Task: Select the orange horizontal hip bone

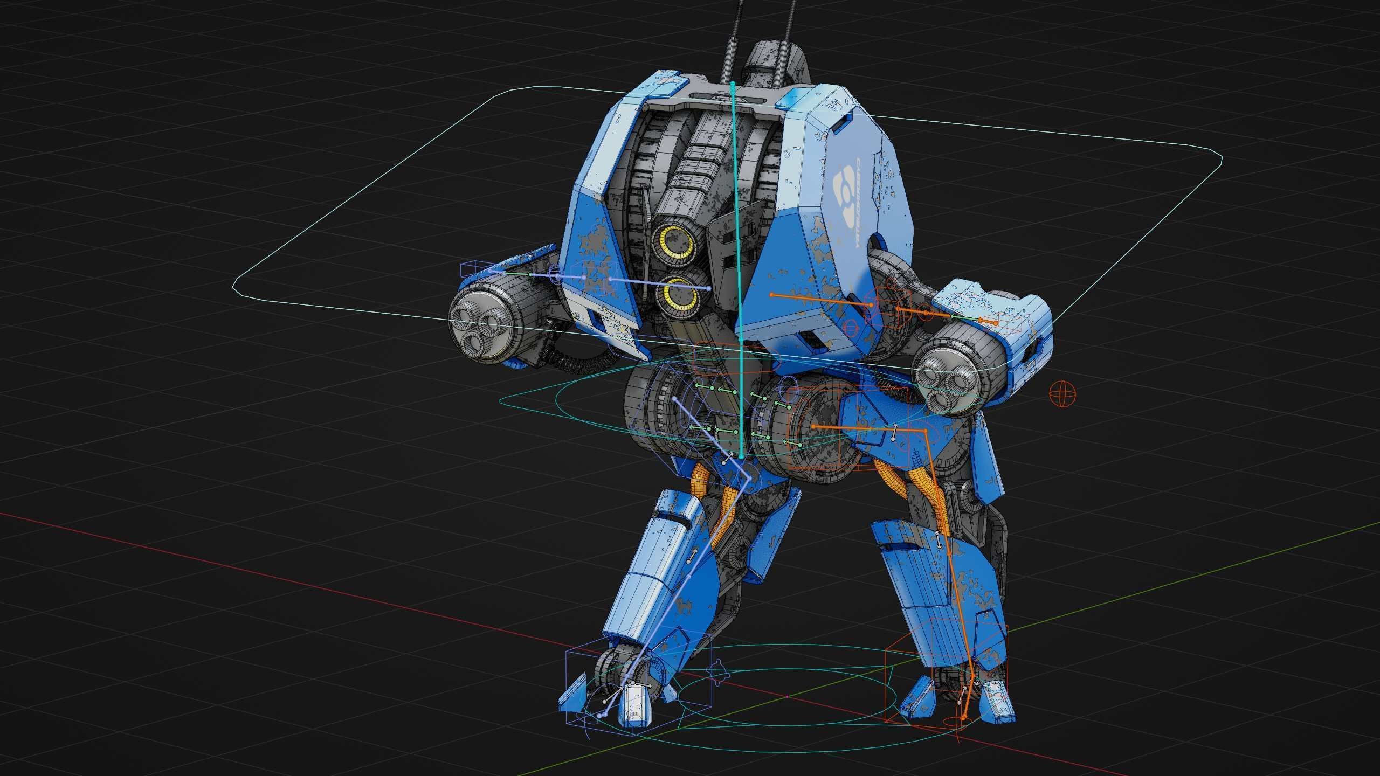Action: coord(869,429)
